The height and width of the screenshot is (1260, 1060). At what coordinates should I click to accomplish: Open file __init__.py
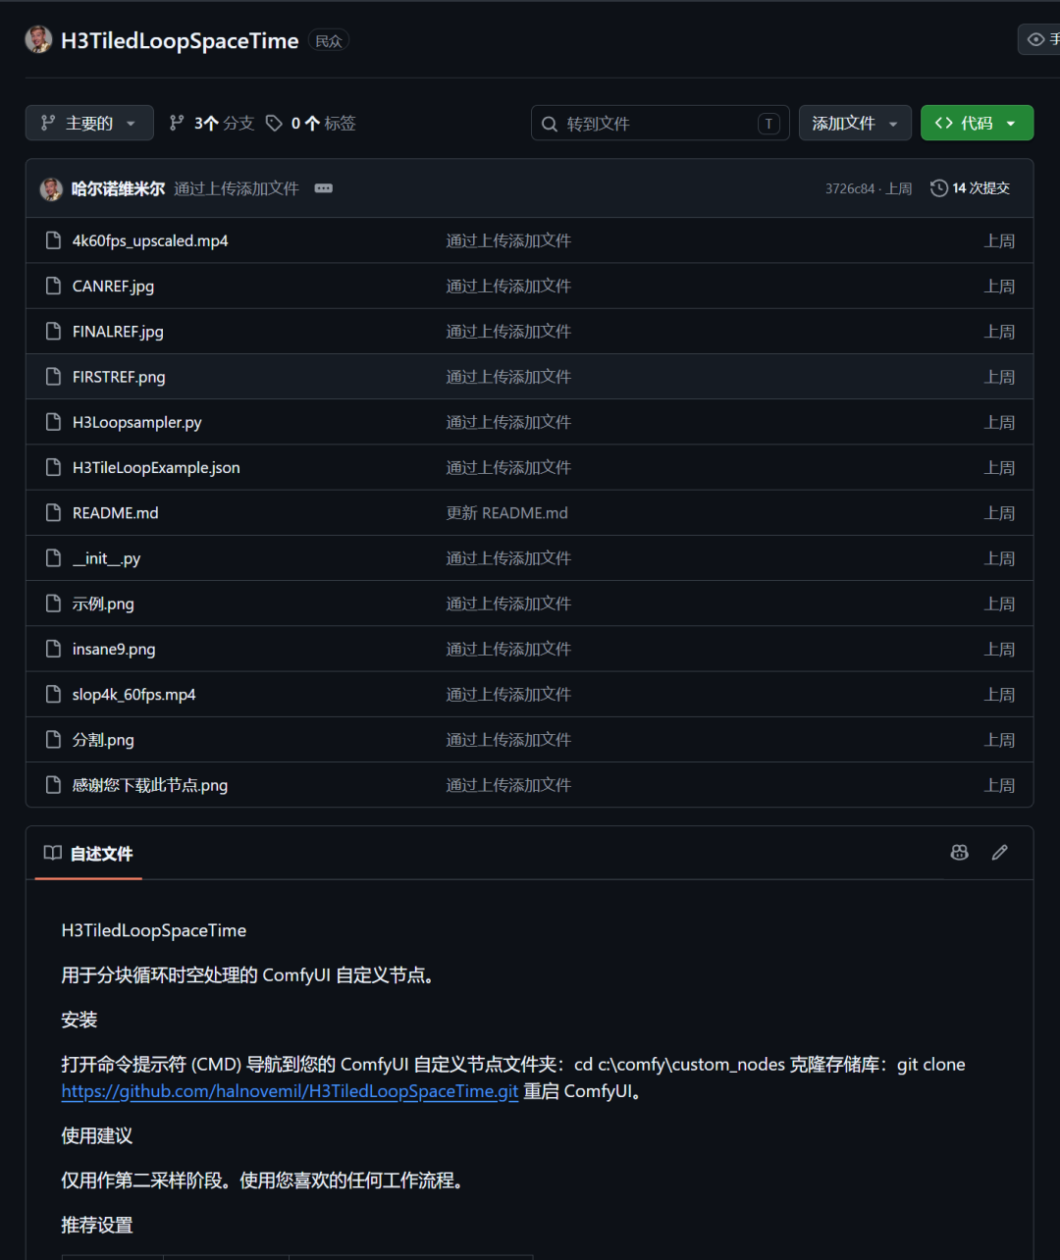[106, 558]
